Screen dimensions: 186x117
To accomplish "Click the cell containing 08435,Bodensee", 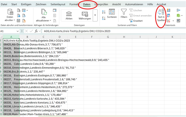I will click(x=11, y=56).
